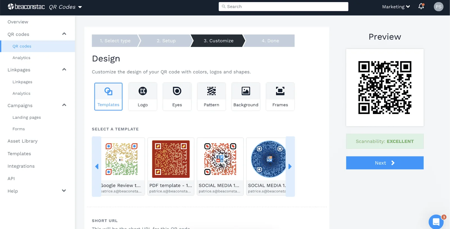
Task: Pick the red PDF template thumbnail
Action: pyautogui.click(x=171, y=159)
